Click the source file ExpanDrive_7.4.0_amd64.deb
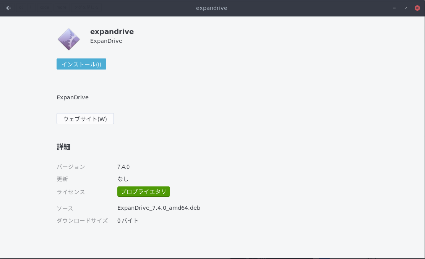425x259 pixels. [159, 208]
